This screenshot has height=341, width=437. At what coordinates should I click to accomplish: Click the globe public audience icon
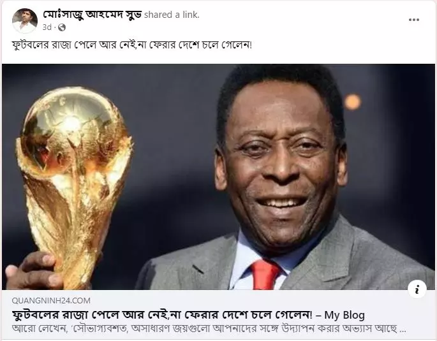click(62, 27)
